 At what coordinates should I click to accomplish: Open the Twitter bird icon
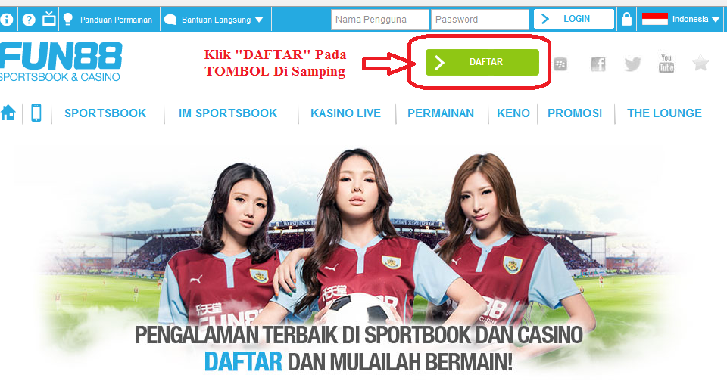(632, 64)
